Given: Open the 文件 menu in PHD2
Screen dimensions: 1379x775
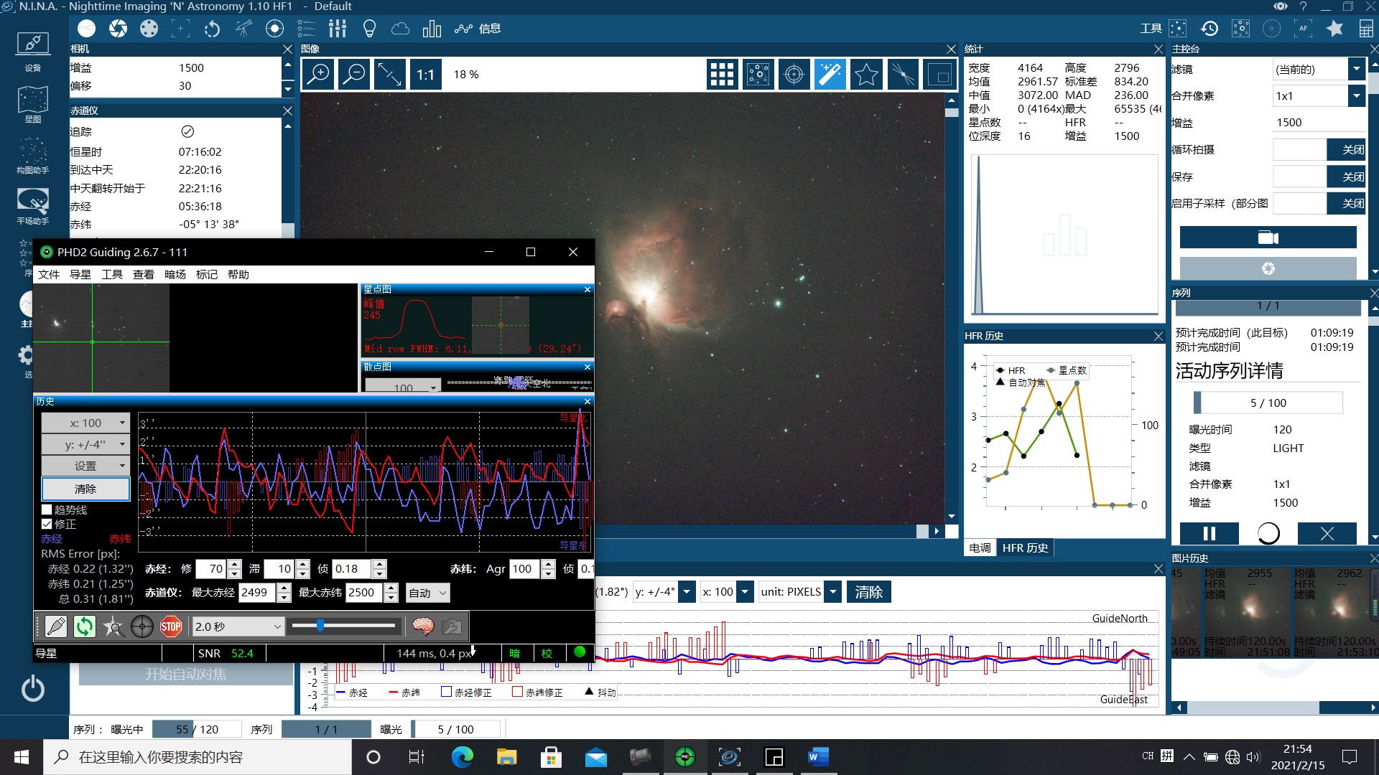Looking at the screenshot, I should pos(49,274).
